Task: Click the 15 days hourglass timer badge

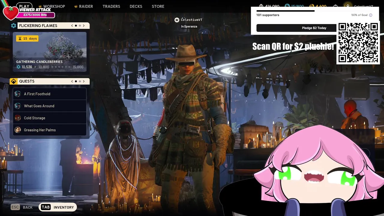Action: 27,38
